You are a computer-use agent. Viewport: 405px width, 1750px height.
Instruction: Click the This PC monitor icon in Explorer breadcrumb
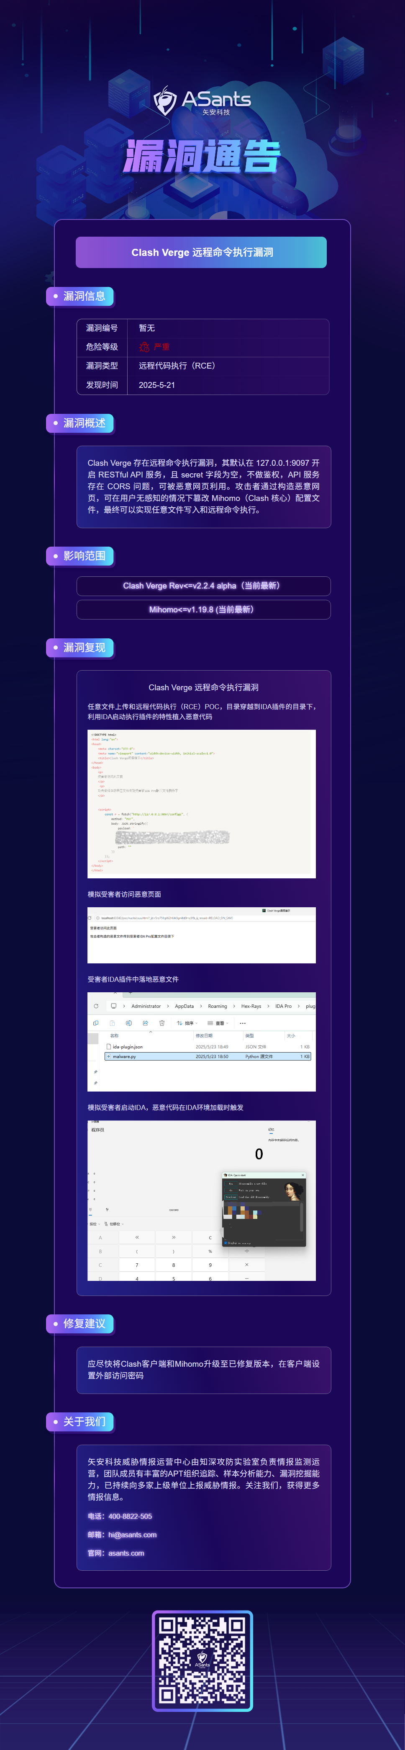click(113, 1006)
